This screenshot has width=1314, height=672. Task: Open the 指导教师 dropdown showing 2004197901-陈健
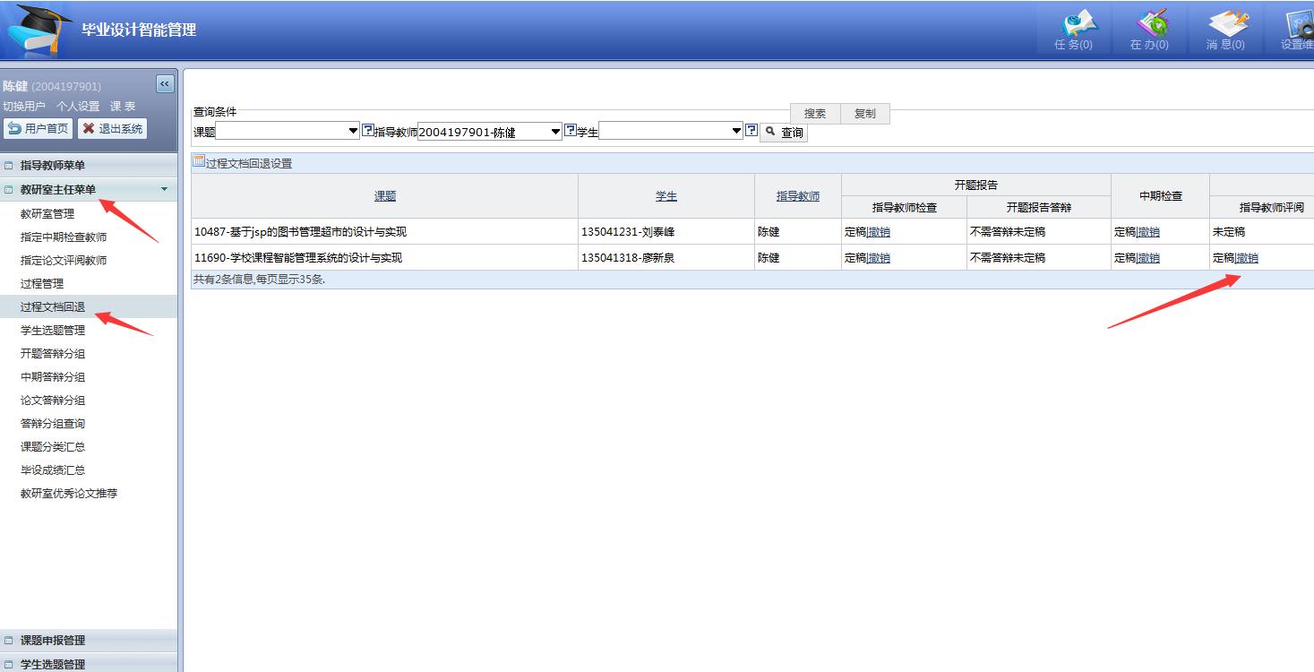point(489,132)
